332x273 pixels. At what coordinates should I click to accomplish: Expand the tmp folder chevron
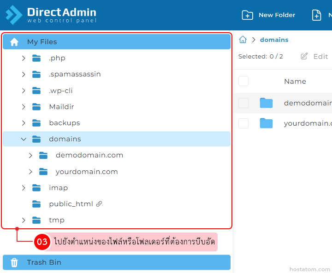point(24,221)
